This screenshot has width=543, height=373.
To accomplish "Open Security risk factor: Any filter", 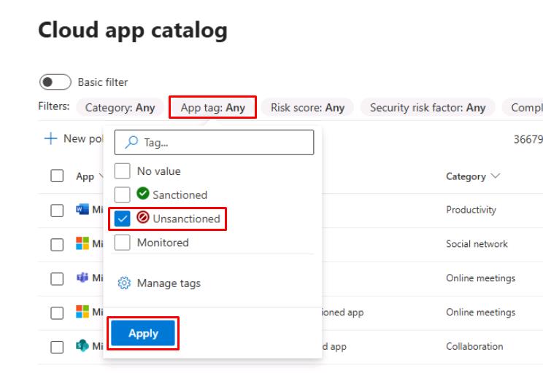I will pyautogui.click(x=427, y=108).
